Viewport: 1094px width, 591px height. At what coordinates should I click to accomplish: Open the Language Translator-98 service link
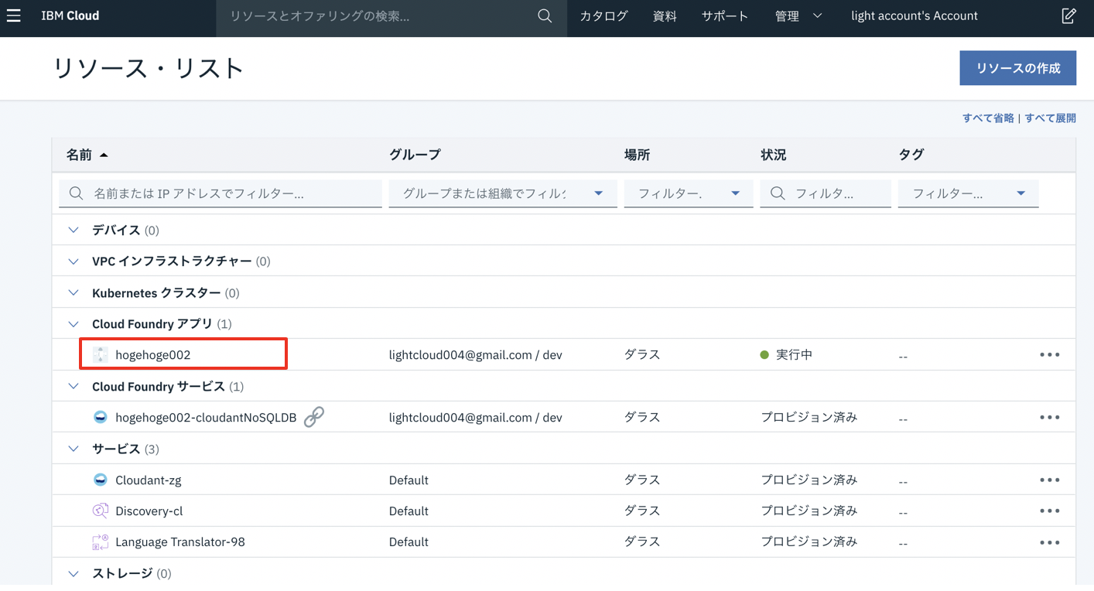pyautogui.click(x=179, y=542)
